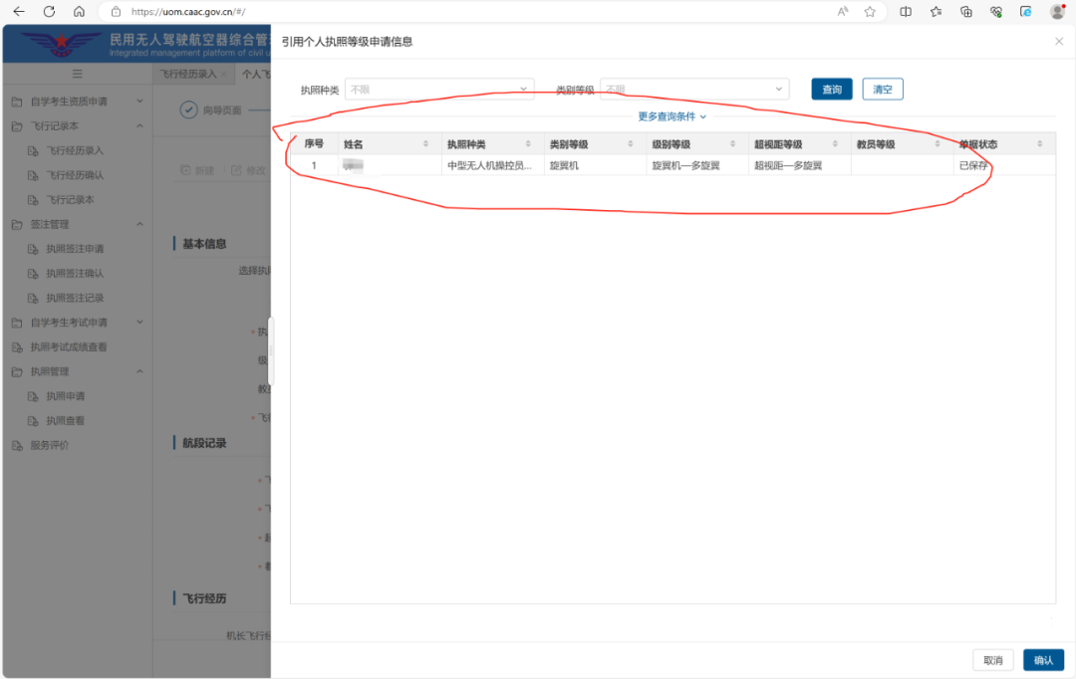Open 飞行经历录入 in sidebar

point(74,151)
